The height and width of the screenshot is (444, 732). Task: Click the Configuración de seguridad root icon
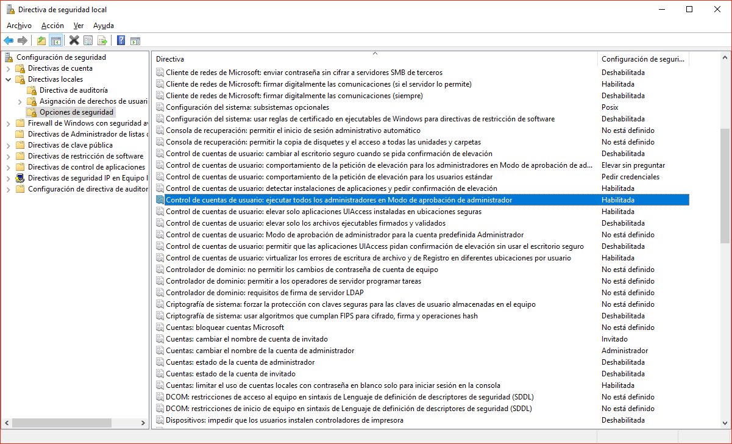pos(9,57)
